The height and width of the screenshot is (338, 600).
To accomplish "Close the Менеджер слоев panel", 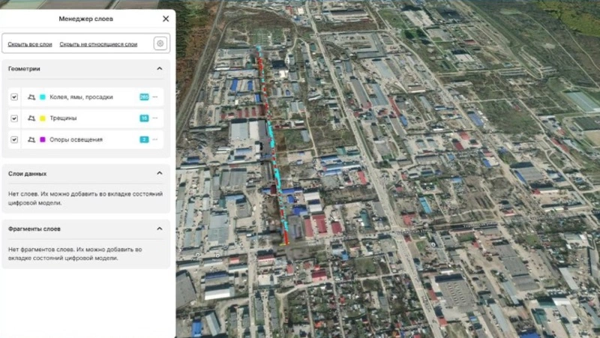I will point(166,19).
